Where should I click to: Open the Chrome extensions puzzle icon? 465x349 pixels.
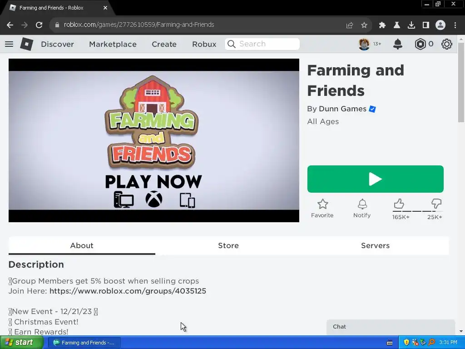(x=382, y=25)
